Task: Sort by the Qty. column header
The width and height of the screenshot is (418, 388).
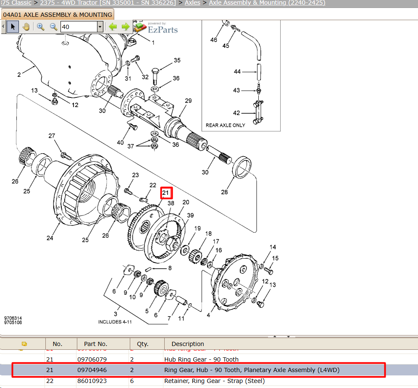Action: [142, 344]
